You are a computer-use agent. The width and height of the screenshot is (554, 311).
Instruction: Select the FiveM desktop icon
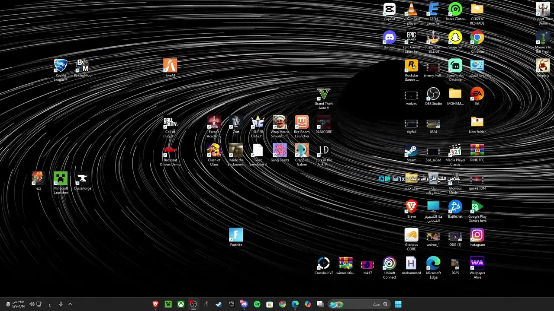pos(170,68)
